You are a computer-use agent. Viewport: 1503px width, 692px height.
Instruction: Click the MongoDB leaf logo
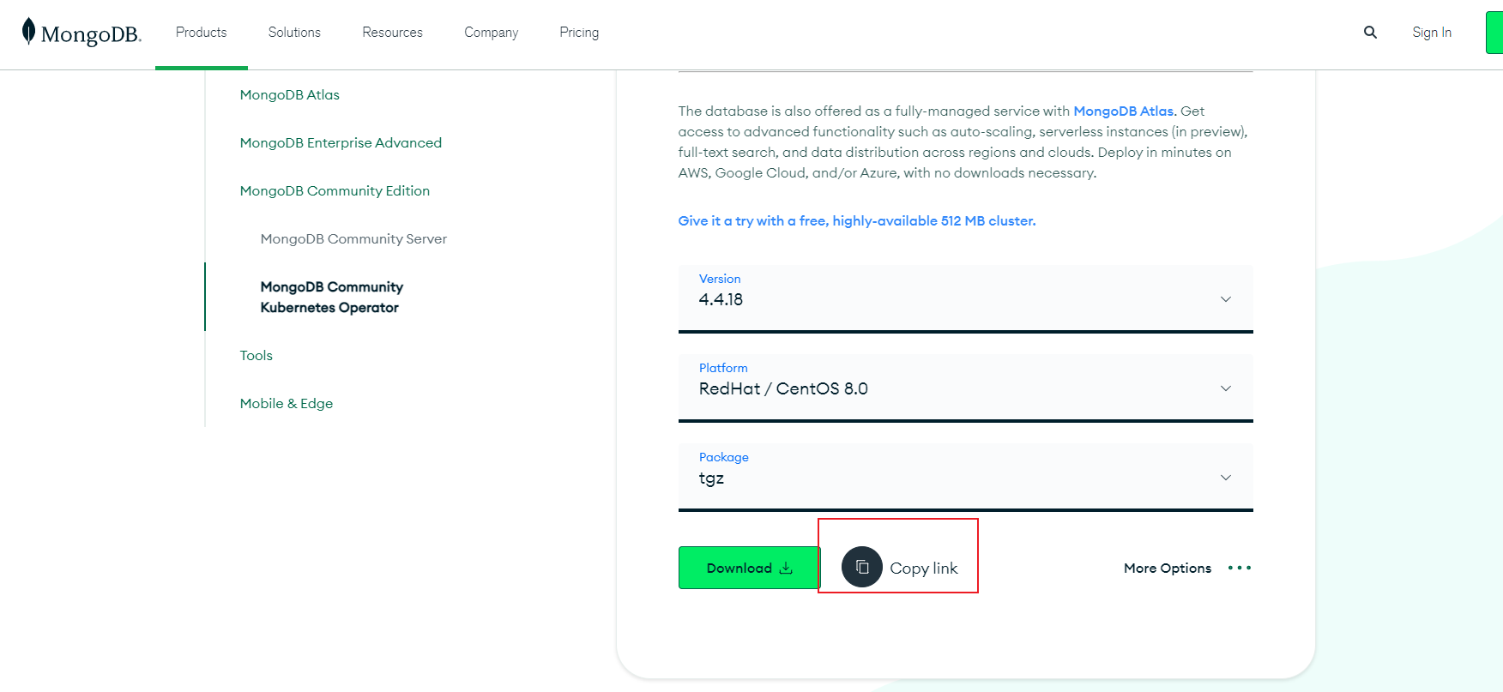point(81,32)
